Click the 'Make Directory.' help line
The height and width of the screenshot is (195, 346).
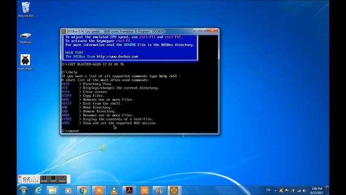point(97,107)
